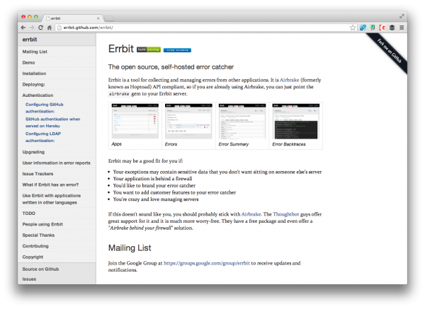Click 'You're crazy and love managing servers' bullet

156,199
